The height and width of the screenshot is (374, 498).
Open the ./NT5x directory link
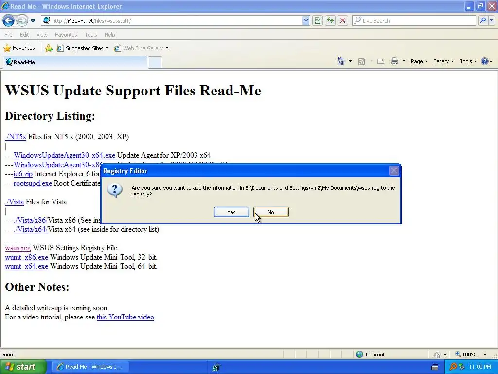tap(16, 137)
